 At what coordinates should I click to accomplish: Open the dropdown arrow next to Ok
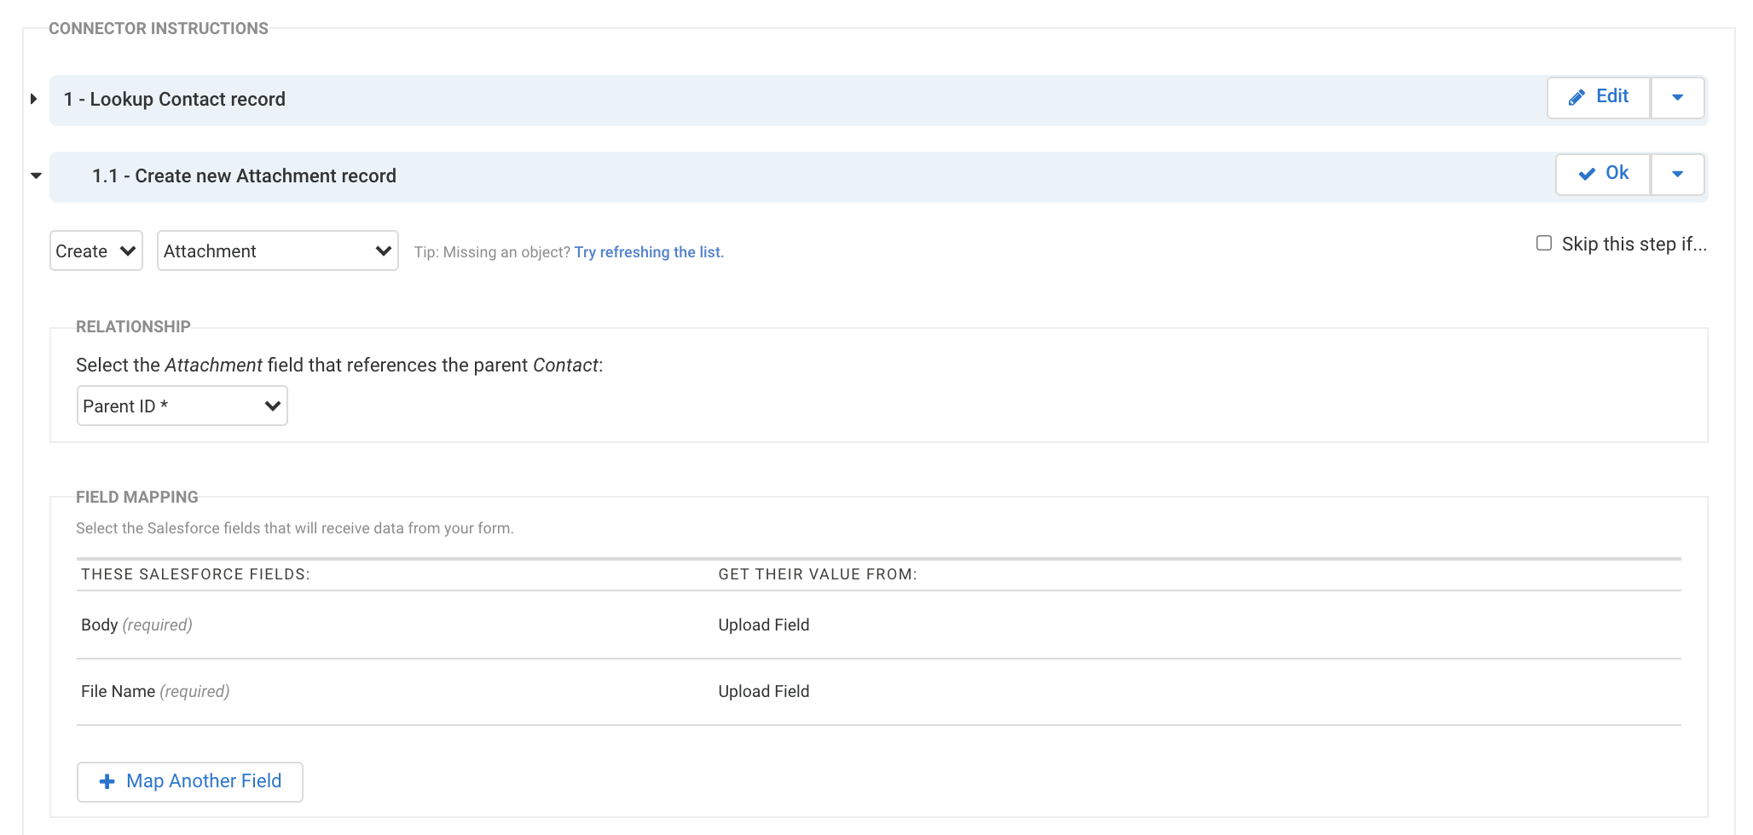coord(1677,174)
